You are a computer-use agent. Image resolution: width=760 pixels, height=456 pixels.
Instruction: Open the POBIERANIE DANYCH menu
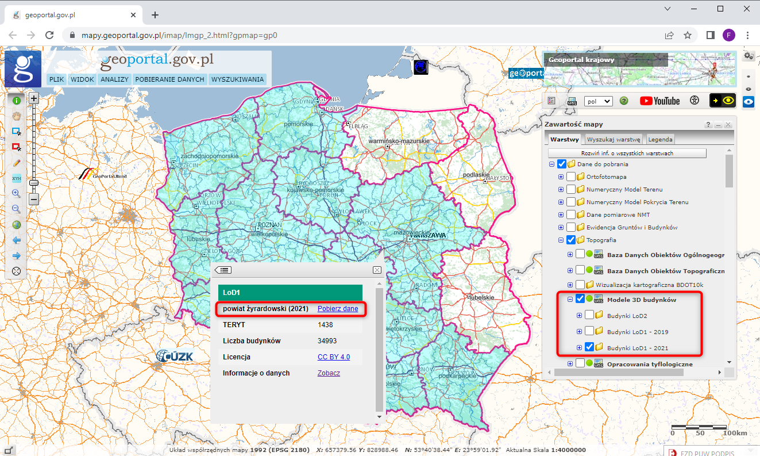point(169,79)
